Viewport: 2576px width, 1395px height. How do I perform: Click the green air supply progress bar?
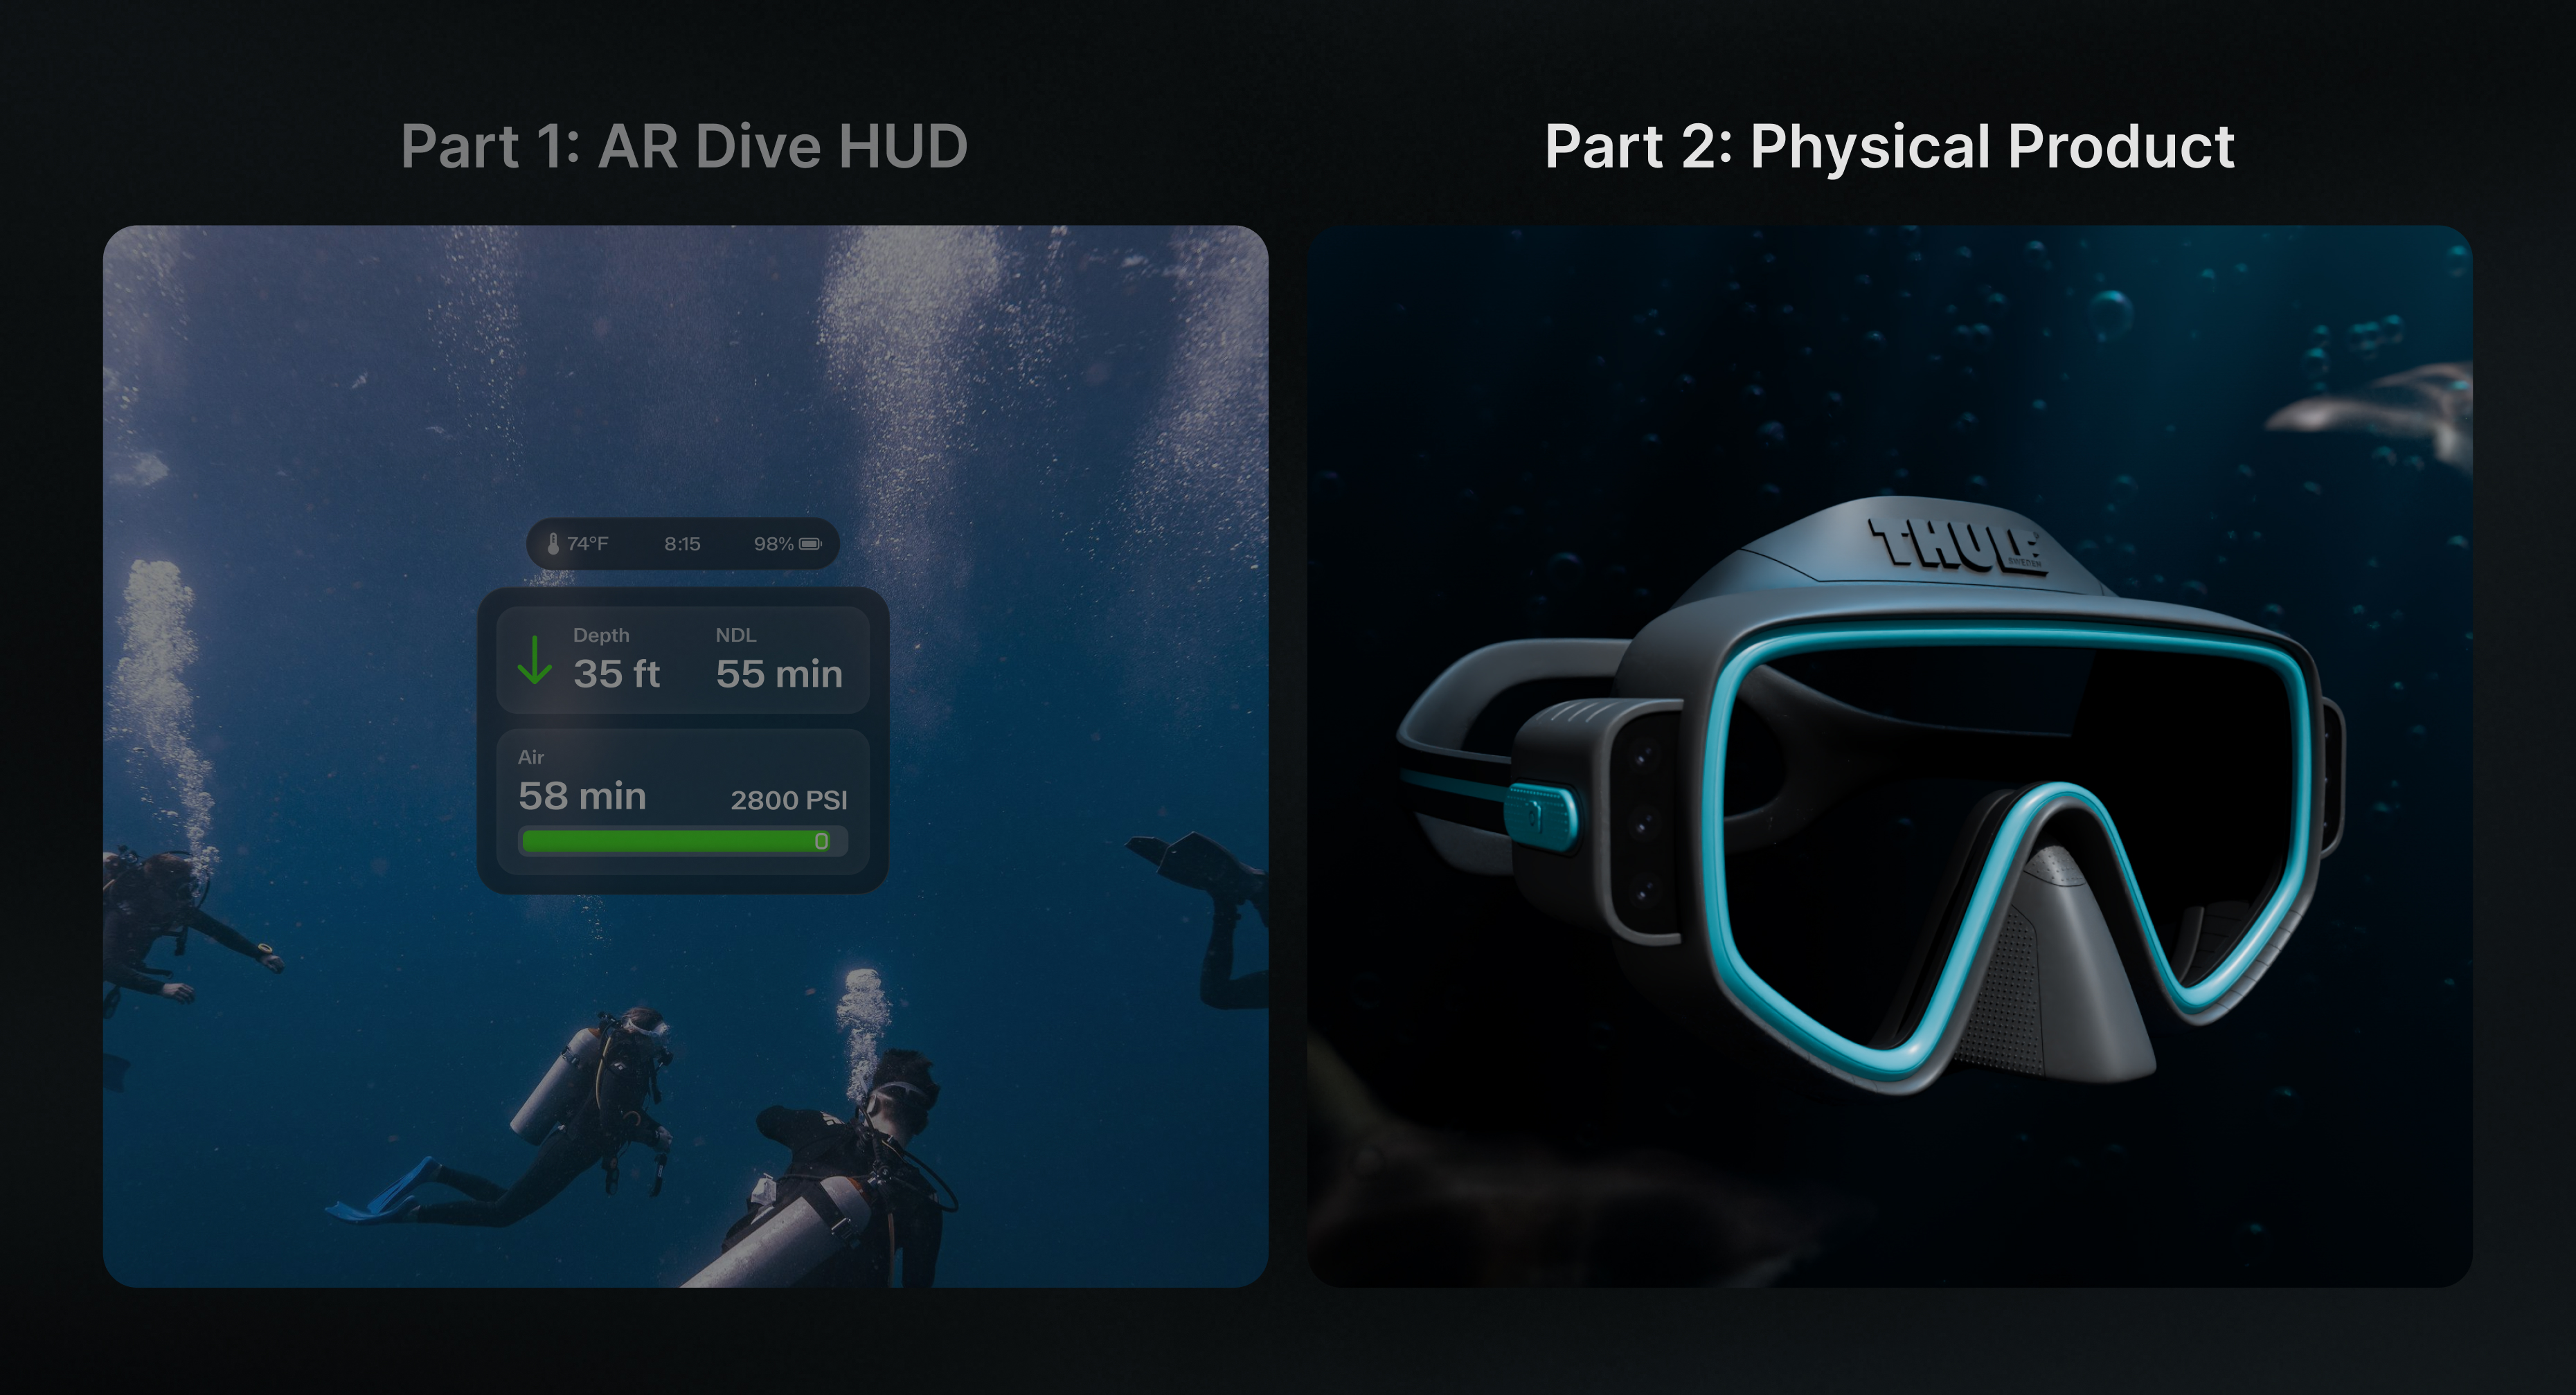point(665,841)
